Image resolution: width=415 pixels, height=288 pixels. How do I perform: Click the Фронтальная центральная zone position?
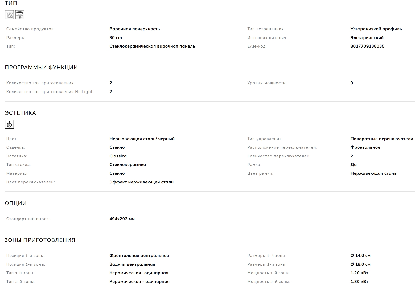(x=139, y=256)
